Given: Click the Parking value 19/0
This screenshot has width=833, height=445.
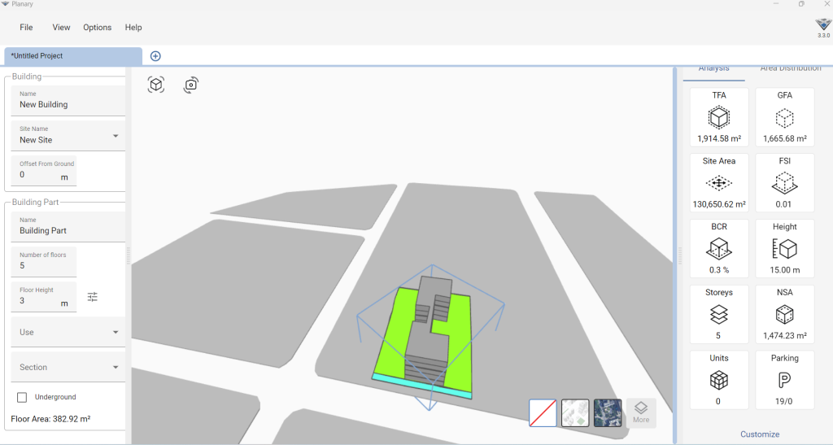Looking at the screenshot, I should 783,401.
